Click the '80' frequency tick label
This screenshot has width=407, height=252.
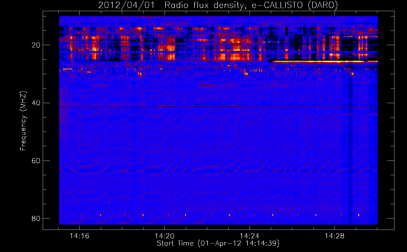pos(36,218)
